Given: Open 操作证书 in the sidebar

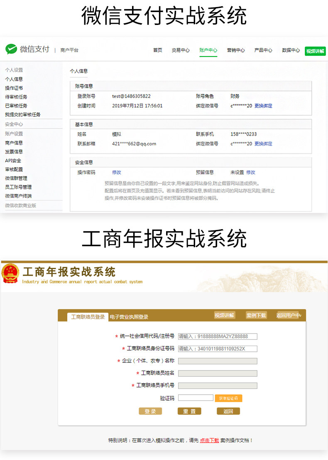Looking at the screenshot, I should click(14, 88).
